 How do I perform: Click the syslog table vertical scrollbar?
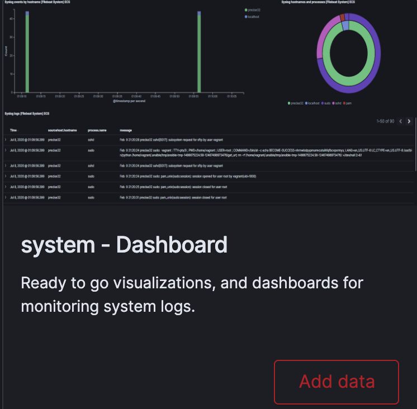click(415, 151)
